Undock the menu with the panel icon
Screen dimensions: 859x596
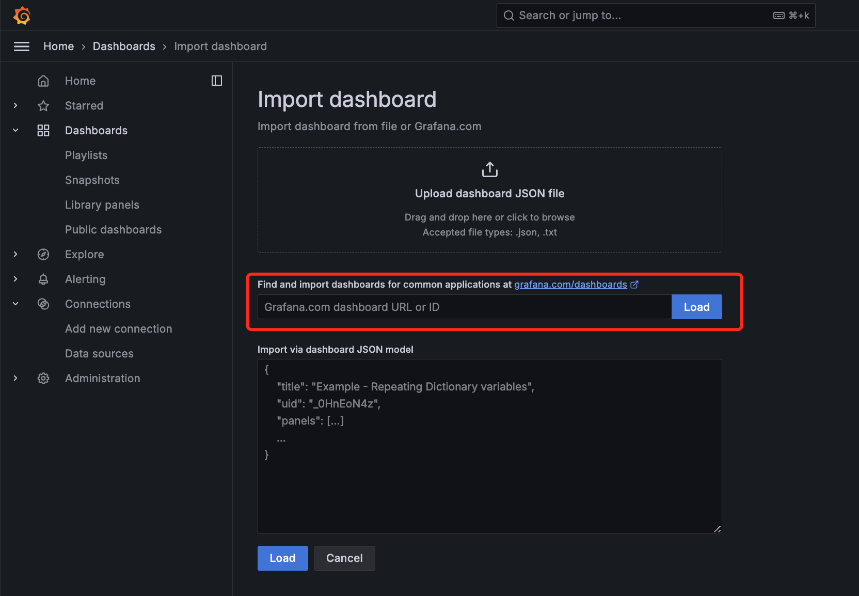(217, 81)
